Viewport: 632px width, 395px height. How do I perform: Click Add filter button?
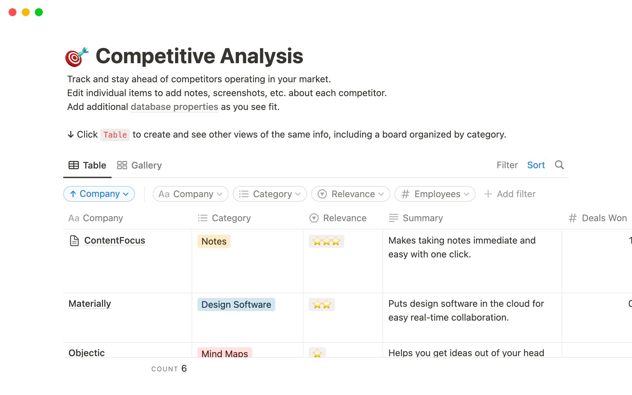(x=510, y=194)
